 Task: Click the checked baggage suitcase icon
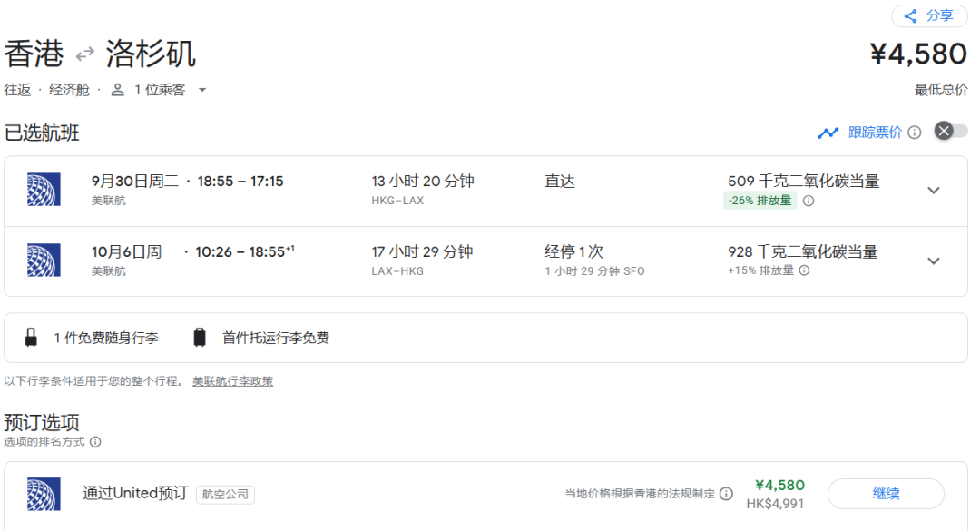coord(200,337)
